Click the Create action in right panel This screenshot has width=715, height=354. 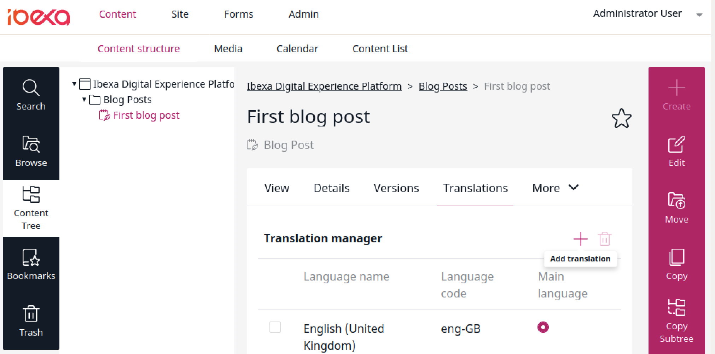(676, 95)
